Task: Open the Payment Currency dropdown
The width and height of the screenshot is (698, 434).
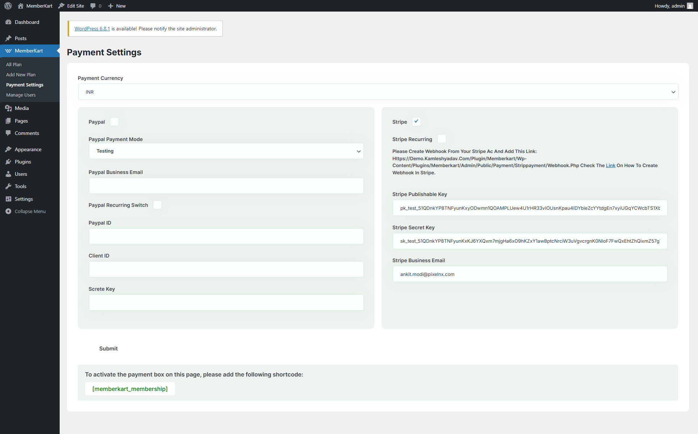Action: click(378, 92)
